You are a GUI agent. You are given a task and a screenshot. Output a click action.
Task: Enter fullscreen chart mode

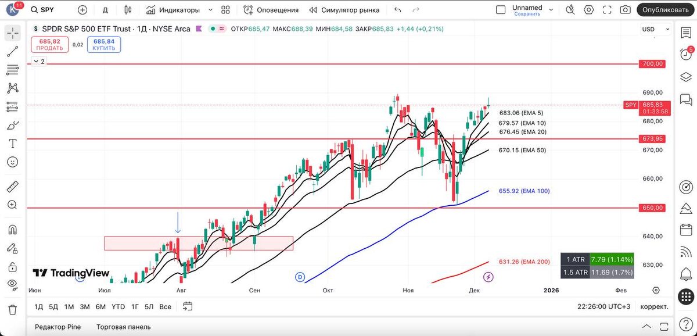coord(608,10)
